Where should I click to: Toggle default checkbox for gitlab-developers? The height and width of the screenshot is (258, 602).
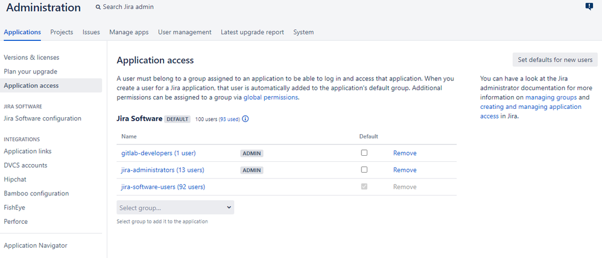pos(364,153)
